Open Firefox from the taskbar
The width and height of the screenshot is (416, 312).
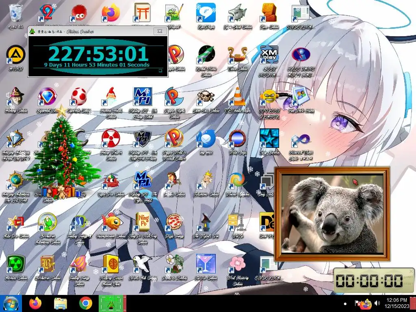coord(35,303)
